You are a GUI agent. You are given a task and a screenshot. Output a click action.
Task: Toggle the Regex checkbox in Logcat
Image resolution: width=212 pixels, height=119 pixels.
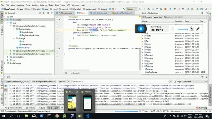click(175, 82)
